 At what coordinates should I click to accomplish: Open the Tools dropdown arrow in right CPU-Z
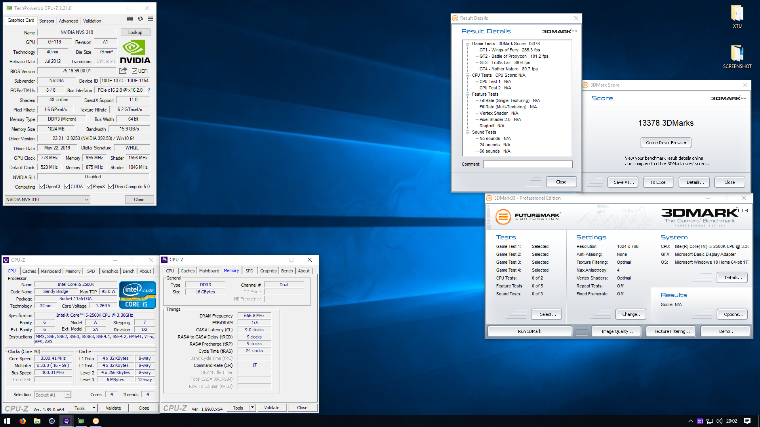tap(253, 408)
